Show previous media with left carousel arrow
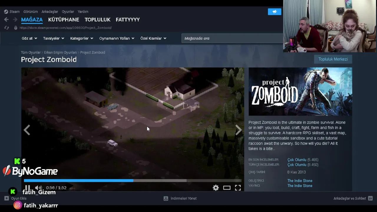Image resolution: width=377 pixels, height=212 pixels. coord(27,130)
